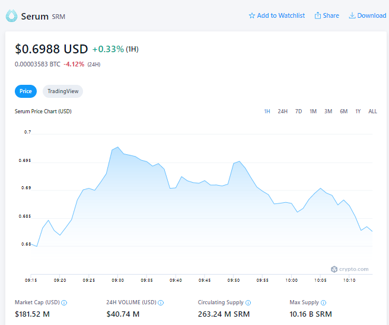This screenshot has width=389, height=325.
Task: Click the 10:00 x-axis time label
Action: click(x=291, y=281)
